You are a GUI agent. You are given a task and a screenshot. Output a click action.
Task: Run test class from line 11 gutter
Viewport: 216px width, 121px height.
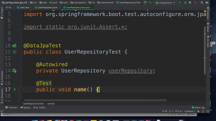tap(15, 52)
